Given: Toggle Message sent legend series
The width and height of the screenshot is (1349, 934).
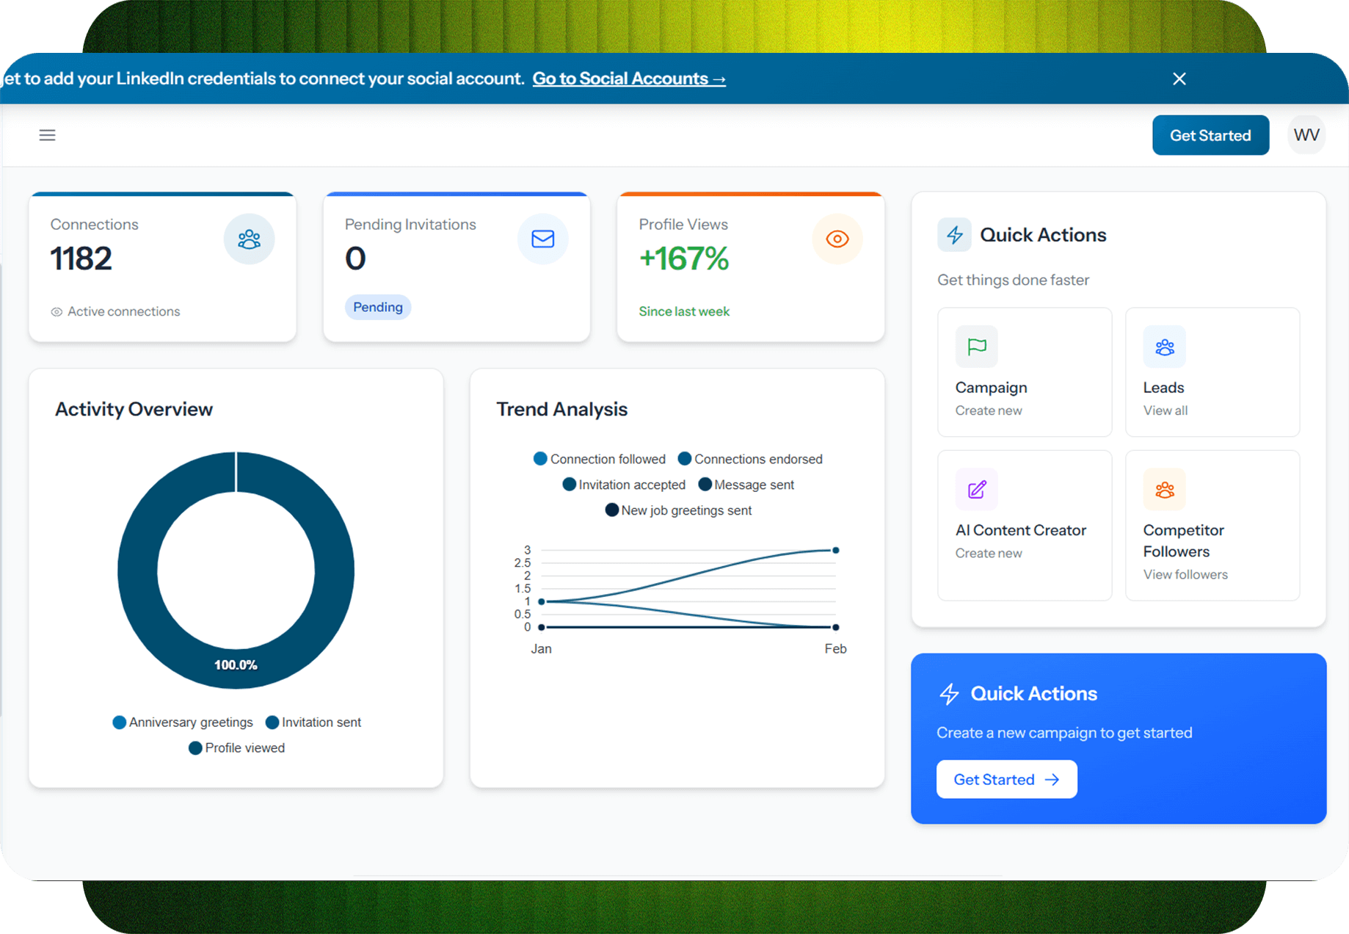Looking at the screenshot, I should (746, 485).
